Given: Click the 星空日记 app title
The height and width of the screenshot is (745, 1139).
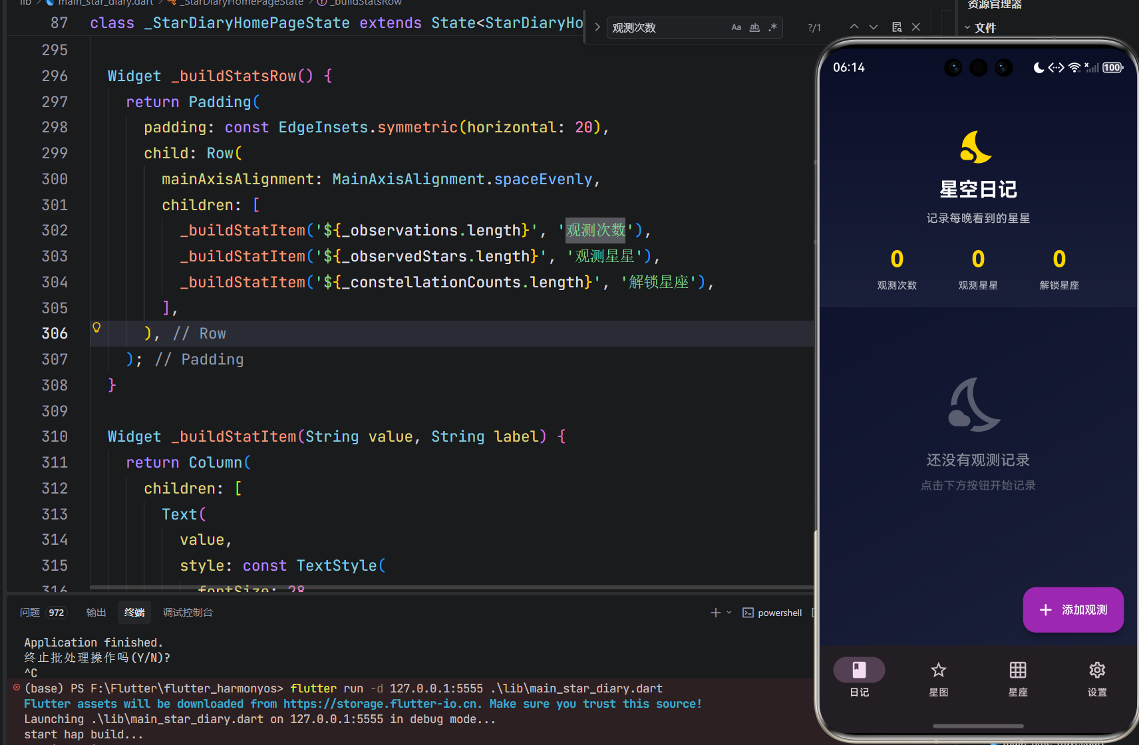Looking at the screenshot, I should pyautogui.click(x=978, y=190).
